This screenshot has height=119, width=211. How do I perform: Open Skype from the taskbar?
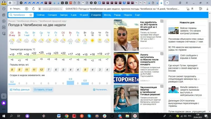point(90,116)
